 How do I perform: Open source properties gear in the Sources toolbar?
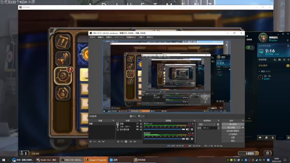pos(126,142)
